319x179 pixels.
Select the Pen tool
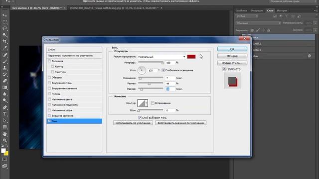point(4,107)
